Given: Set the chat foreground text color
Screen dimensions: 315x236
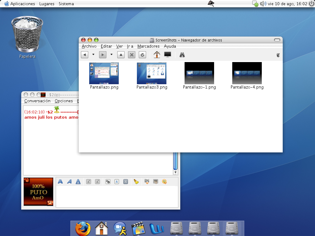Looking at the screenshot, I should click(x=117, y=182).
